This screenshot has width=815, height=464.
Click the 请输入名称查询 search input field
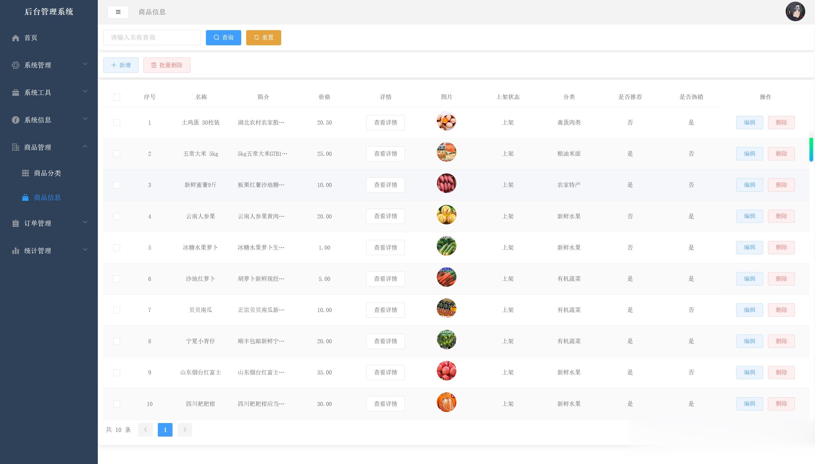click(152, 38)
